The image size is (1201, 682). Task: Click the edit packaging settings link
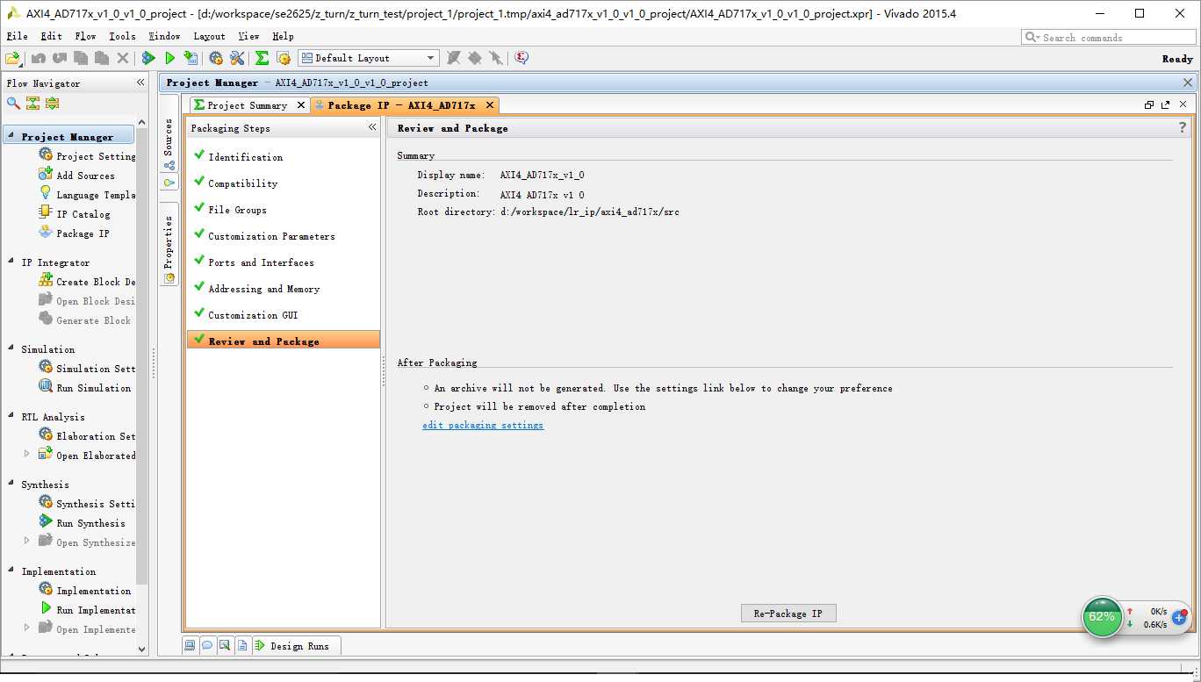click(483, 425)
